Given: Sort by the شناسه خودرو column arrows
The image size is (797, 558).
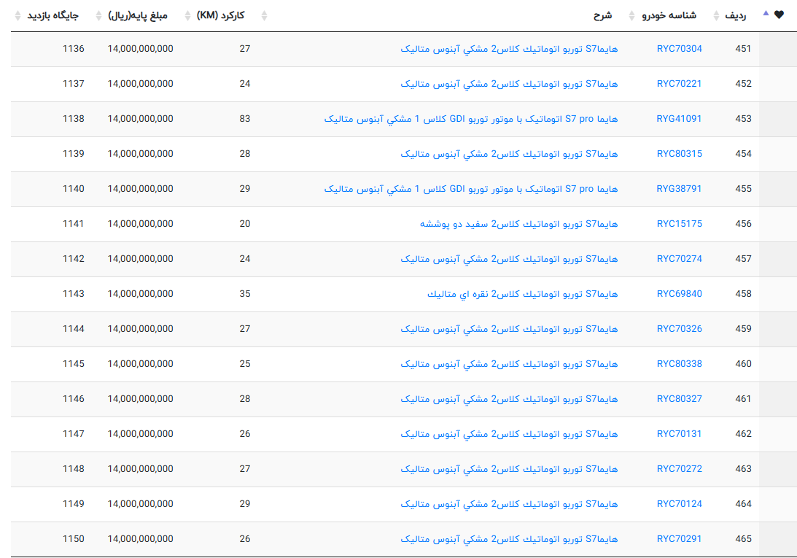Looking at the screenshot, I should pos(631,16).
